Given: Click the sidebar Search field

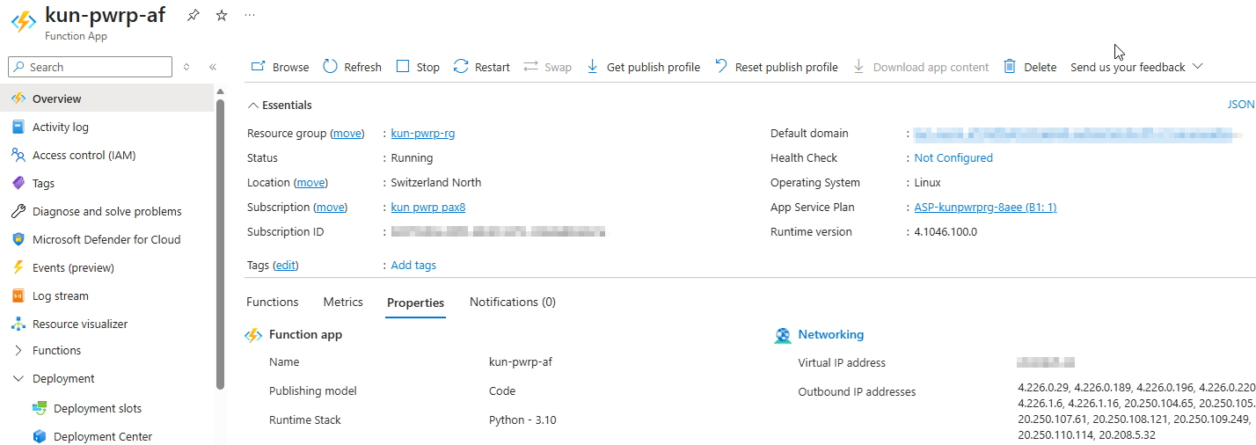Looking at the screenshot, I should click(90, 67).
